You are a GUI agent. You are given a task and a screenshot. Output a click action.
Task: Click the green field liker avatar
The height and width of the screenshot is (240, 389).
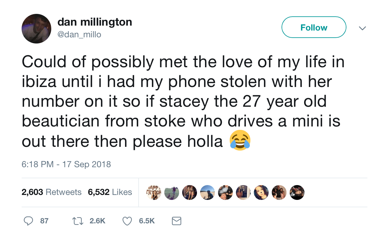[x=172, y=192]
